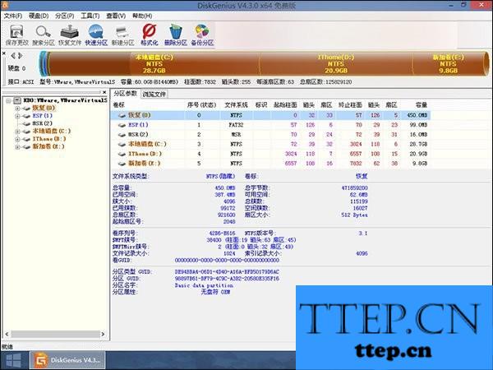
Task: Select MSR(2) in the disk tree
Action: [x=42, y=123]
